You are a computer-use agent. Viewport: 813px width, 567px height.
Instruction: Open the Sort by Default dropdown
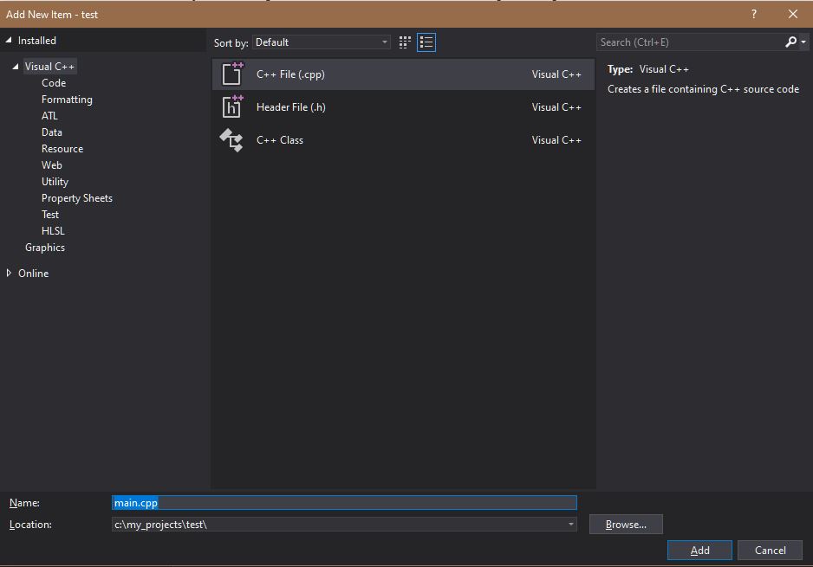coord(321,42)
